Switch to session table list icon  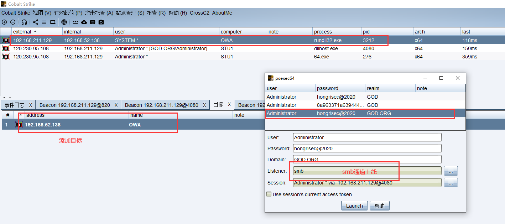44,22
